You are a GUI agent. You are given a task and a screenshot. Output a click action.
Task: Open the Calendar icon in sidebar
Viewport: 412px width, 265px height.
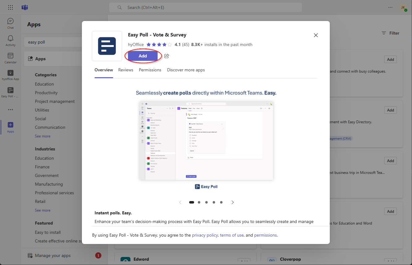(11, 58)
